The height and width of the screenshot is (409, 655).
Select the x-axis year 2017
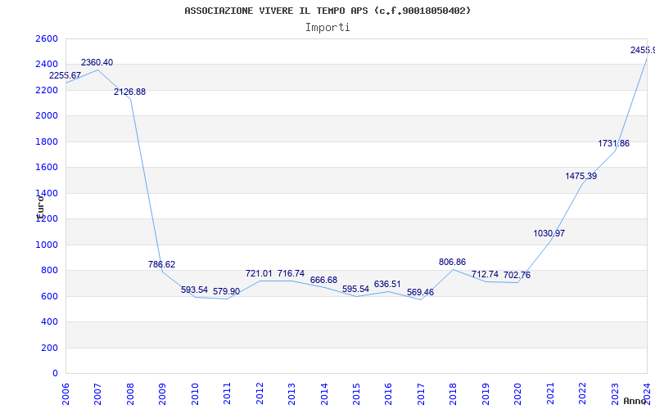pos(421,394)
